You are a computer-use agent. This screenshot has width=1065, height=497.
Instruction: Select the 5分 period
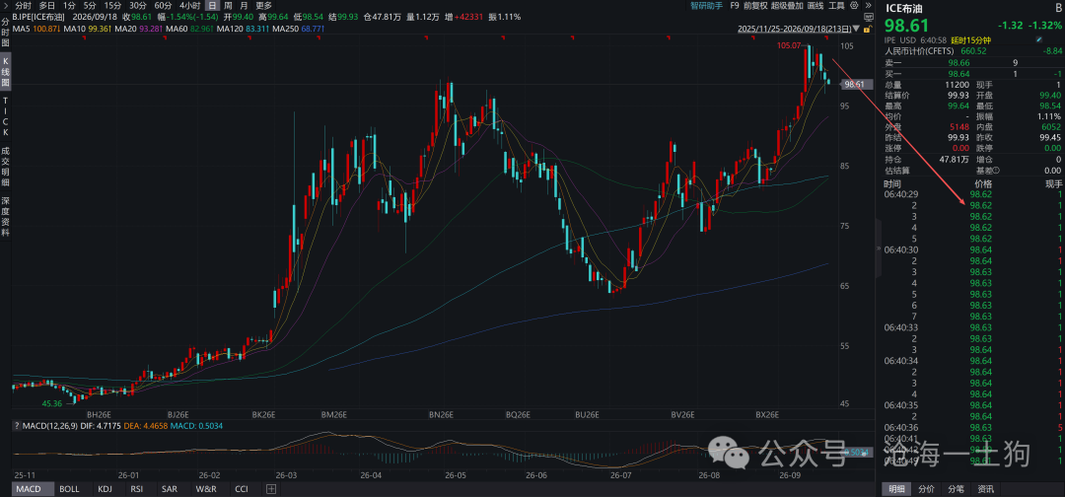click(x=90, y=6)
